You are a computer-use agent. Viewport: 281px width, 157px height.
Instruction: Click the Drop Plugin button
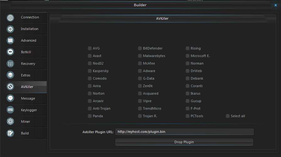184,142
